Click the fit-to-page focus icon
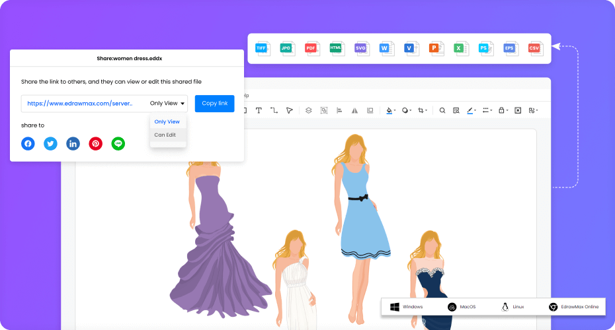This screenshot has width=615, height=330. click(x=518, y=110)
